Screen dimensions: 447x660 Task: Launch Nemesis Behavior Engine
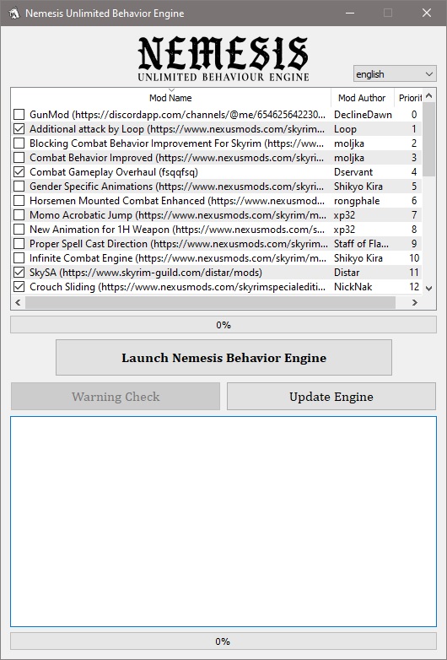point(223,357)
